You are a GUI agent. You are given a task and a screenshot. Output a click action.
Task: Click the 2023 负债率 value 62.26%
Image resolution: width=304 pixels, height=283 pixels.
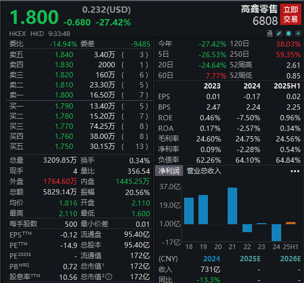209,160
